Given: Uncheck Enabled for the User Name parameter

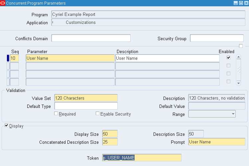Looking at the screenshot, I should (228, 58).
